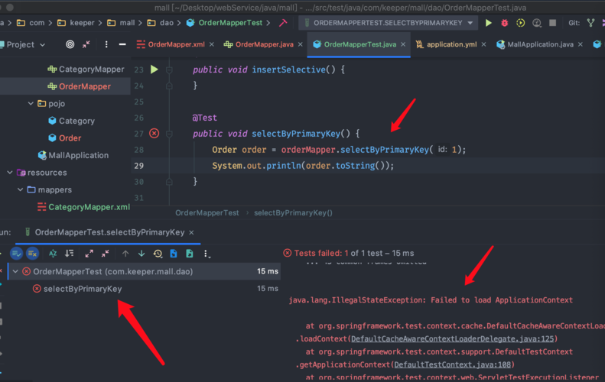
Task: Collapse the pojo folder
Action: click(31, 103)
